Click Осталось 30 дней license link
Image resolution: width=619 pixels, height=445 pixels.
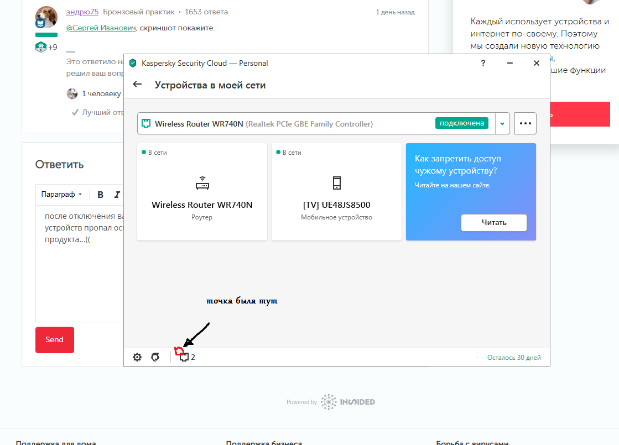[x=514, y=358]
